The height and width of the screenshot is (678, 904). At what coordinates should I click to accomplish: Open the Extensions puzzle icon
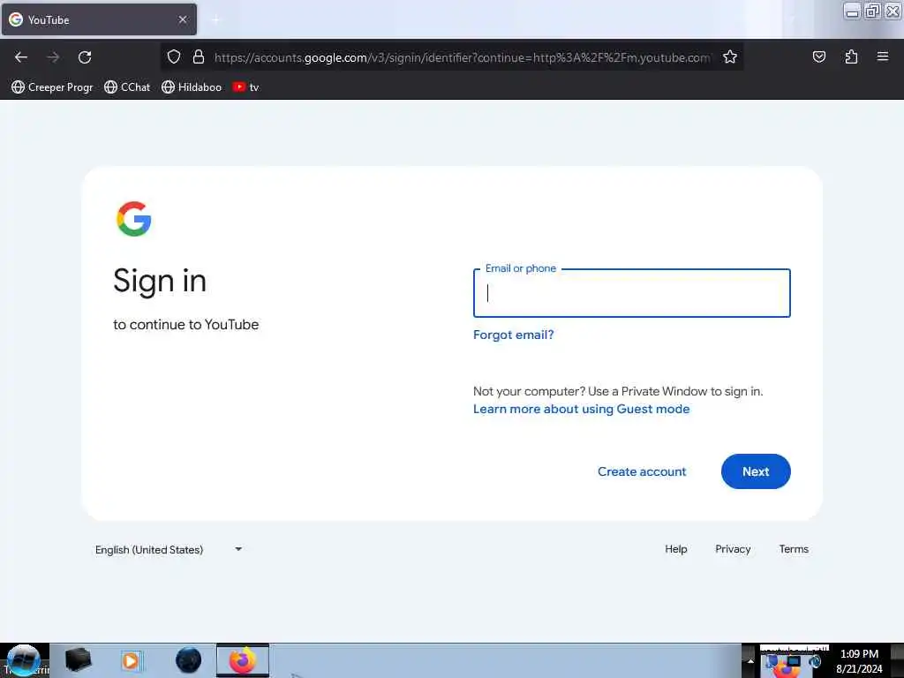coord(851,56)
